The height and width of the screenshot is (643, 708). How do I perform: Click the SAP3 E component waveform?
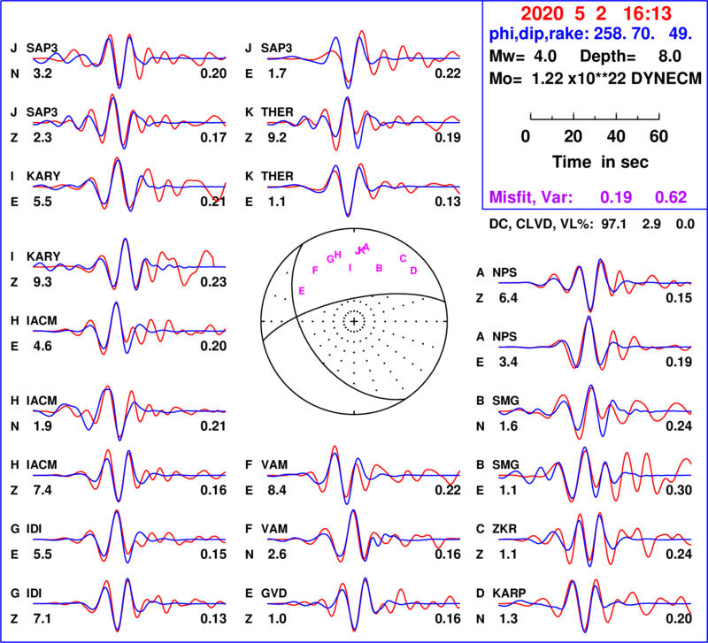click(364, 59)
